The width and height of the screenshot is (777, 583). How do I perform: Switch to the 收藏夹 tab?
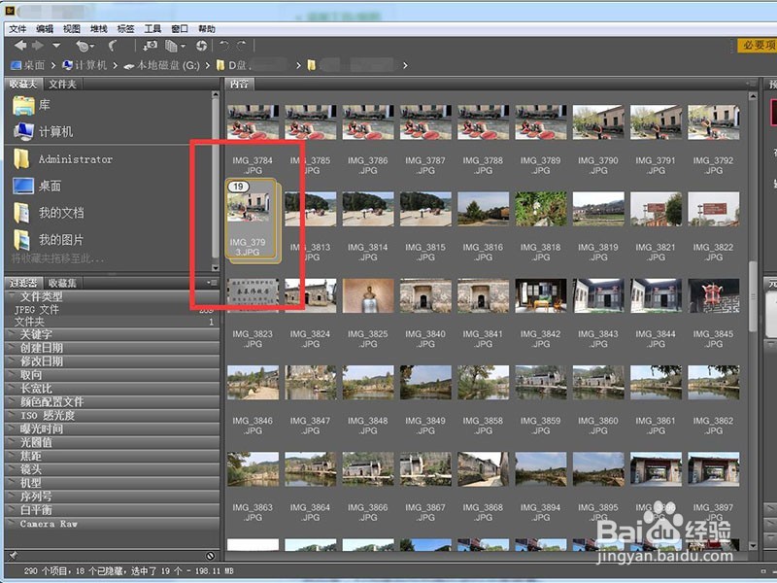click(x=23, y=84)
